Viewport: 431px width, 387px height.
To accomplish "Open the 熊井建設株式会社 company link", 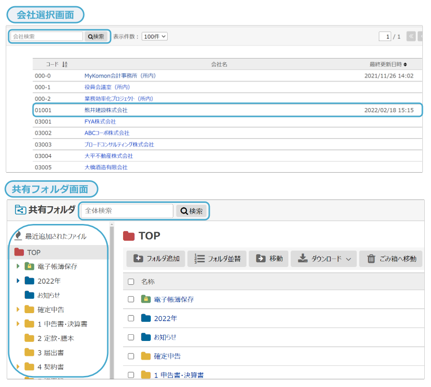I will (106, 110).
